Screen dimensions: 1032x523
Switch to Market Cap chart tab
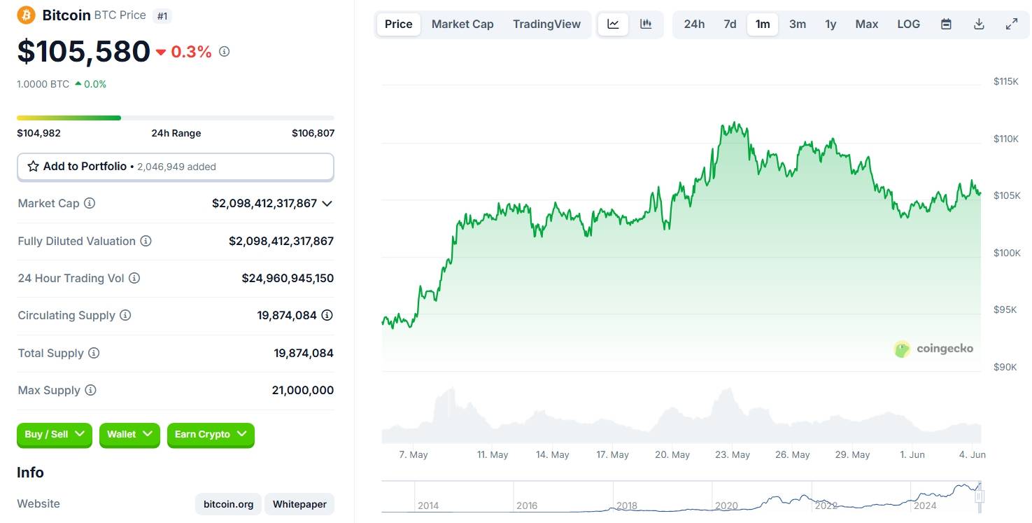(462, 24)
